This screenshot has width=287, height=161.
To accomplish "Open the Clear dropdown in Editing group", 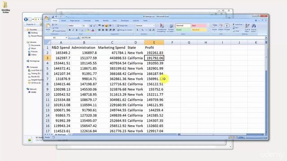I will click(237, 31).
